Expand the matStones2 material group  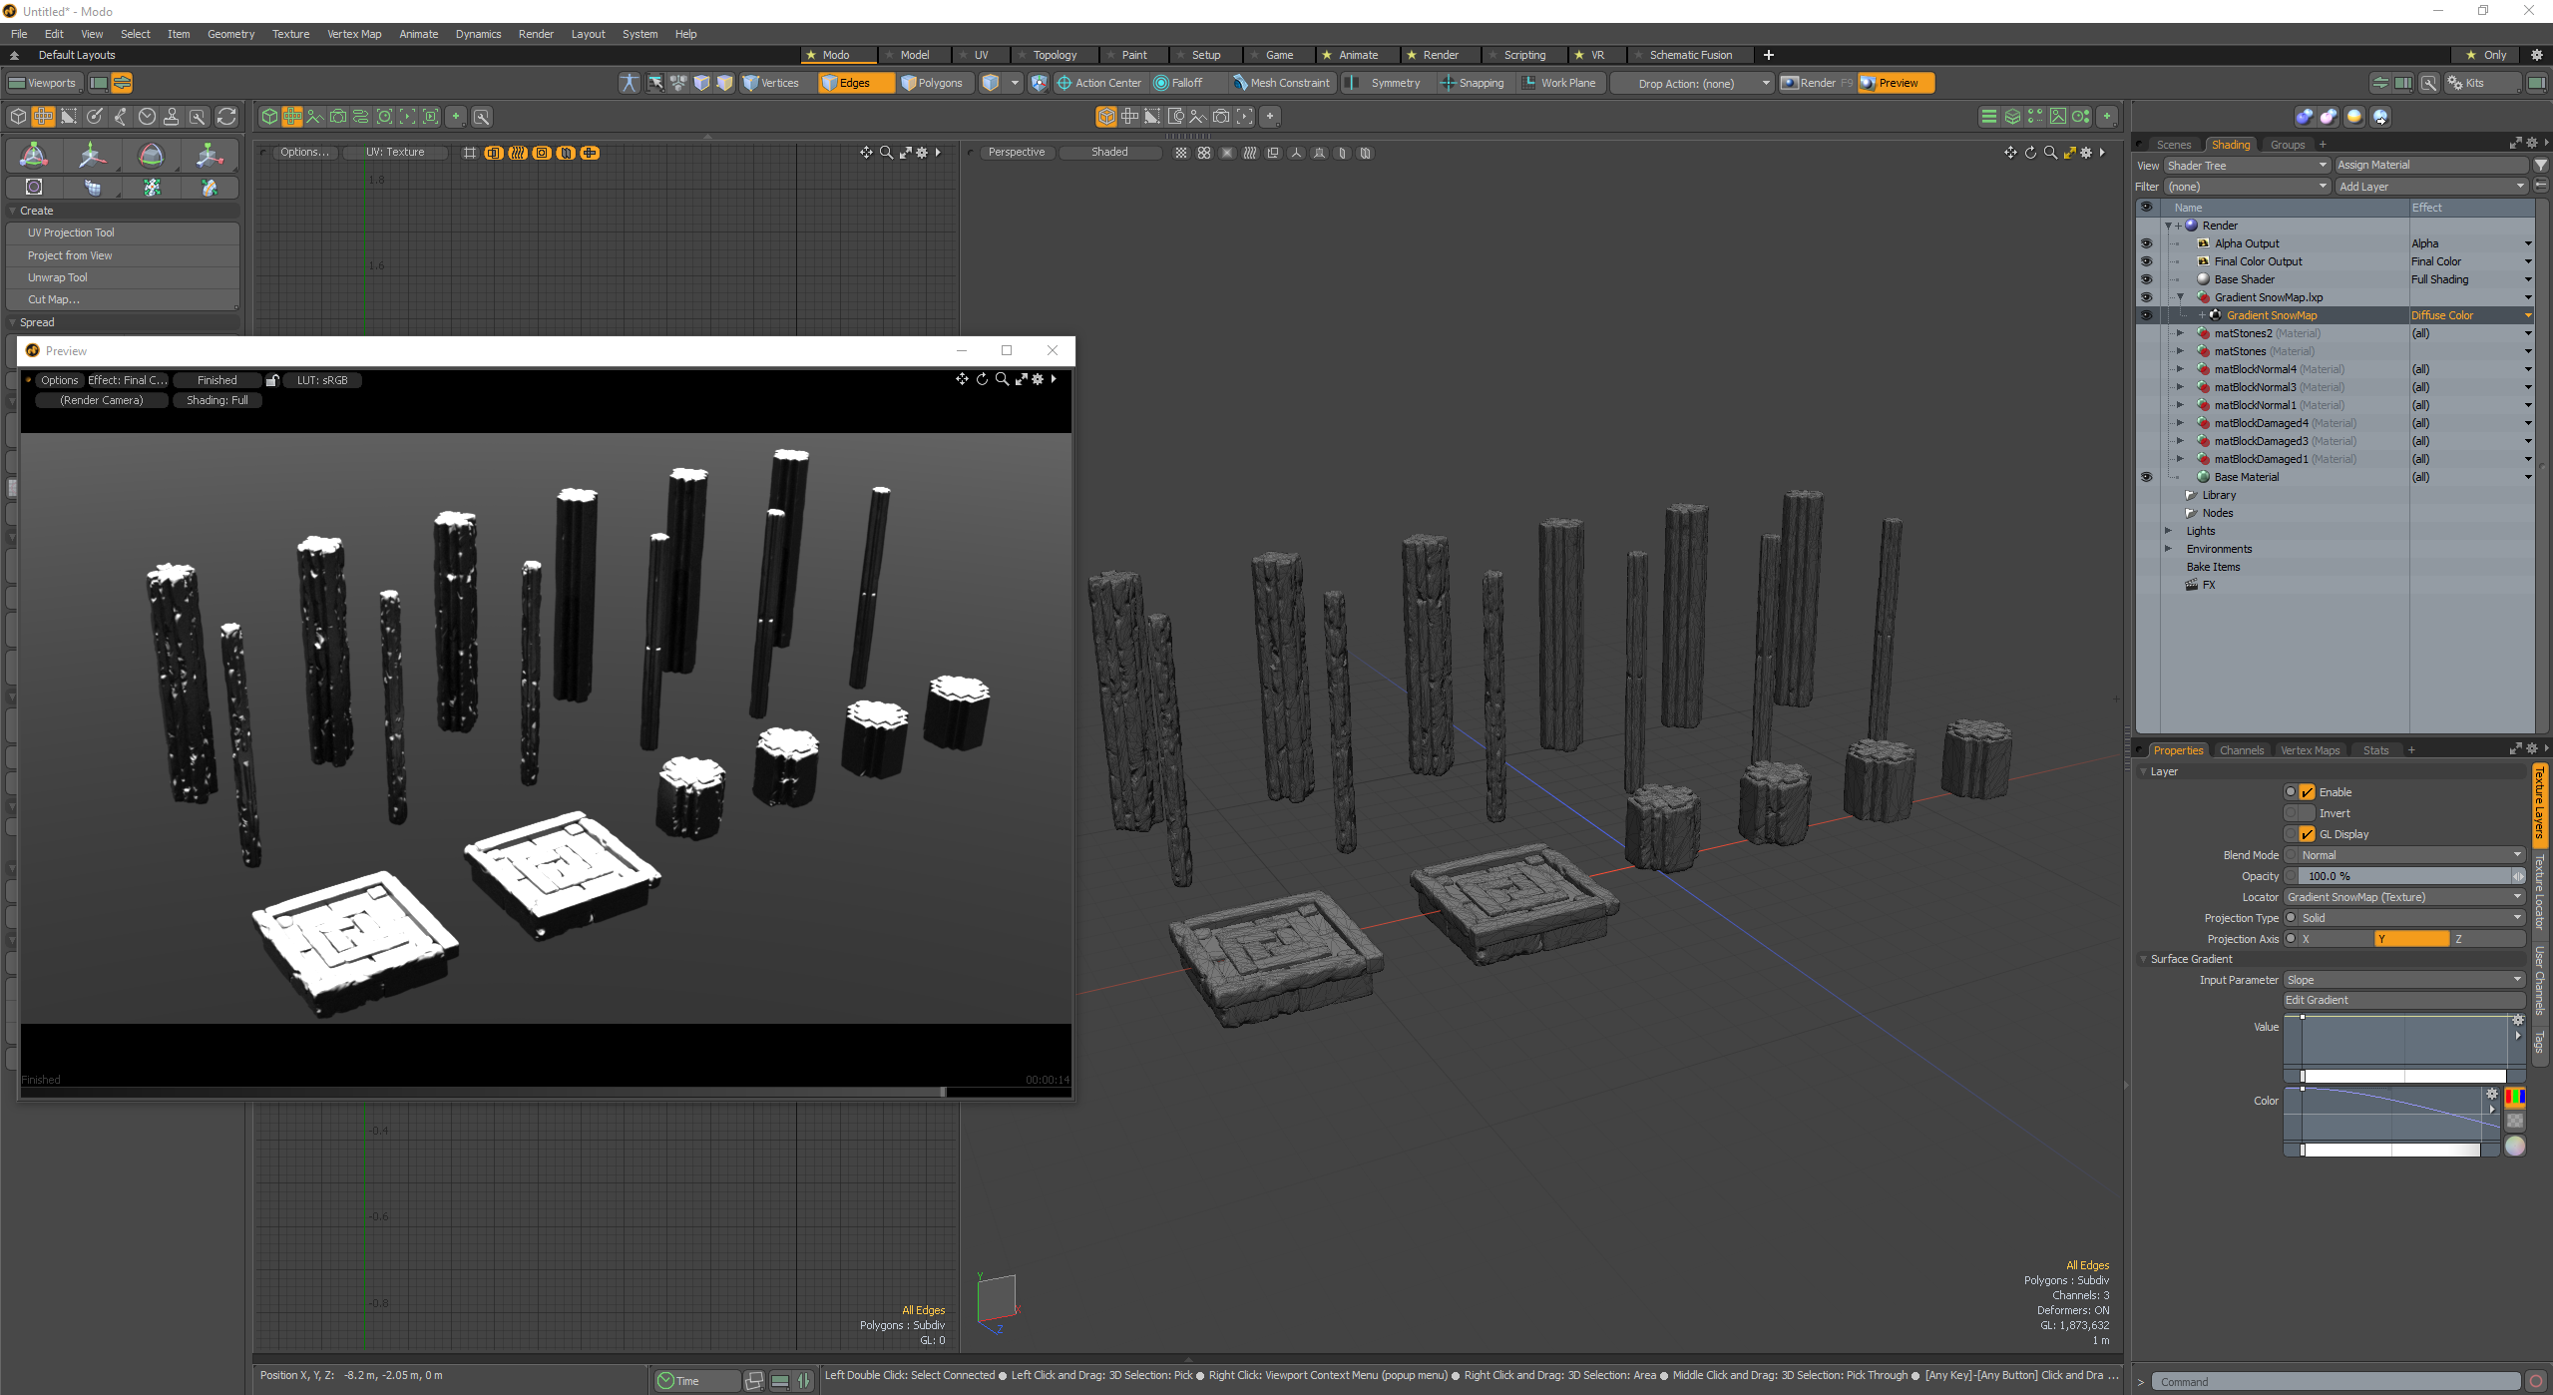click(2180, 333)
